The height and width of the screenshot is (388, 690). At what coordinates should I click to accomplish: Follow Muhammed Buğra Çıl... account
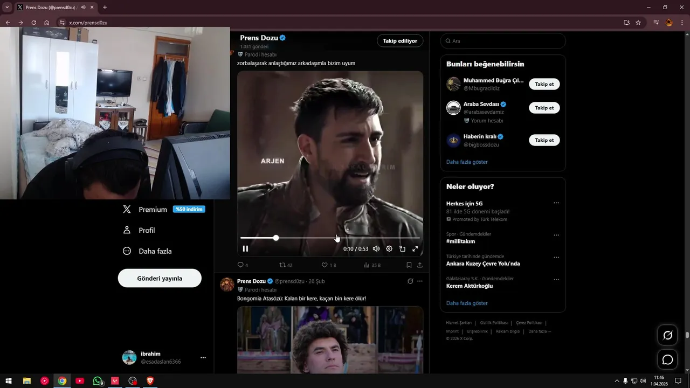point(544,84)
